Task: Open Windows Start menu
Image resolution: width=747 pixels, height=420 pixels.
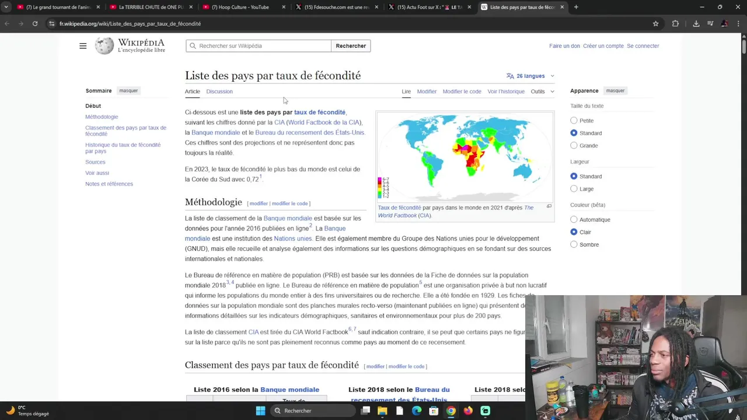Action: coord(260,411)
